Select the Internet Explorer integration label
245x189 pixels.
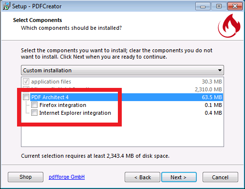75,113
